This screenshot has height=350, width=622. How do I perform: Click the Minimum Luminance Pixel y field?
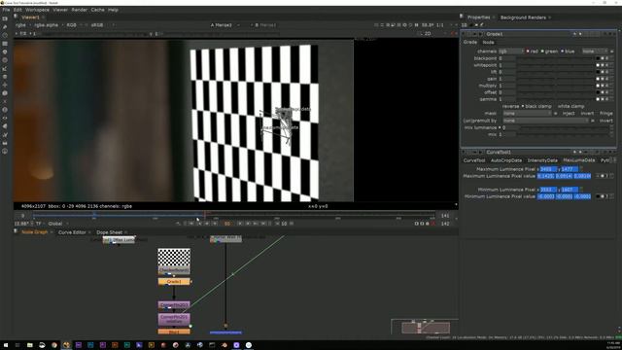pyautogui.click(x=570, y=190)
